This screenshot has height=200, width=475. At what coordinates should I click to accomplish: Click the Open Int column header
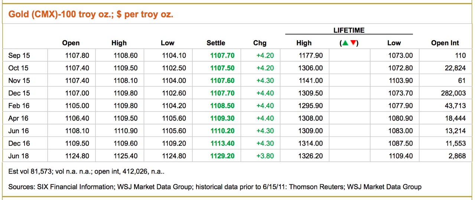[445, 43]
